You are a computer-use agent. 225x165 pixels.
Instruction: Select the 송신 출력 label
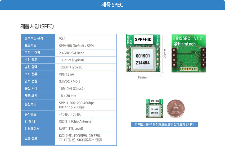coord(31,67)
